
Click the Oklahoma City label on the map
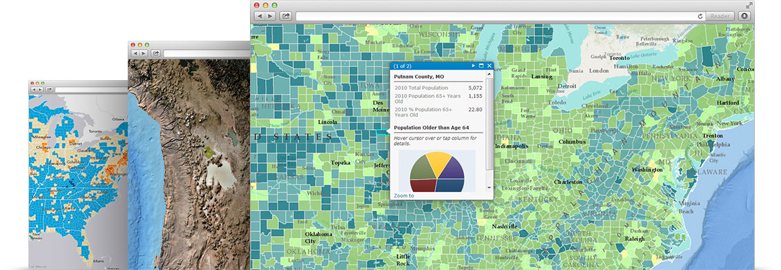click(318, 238)
